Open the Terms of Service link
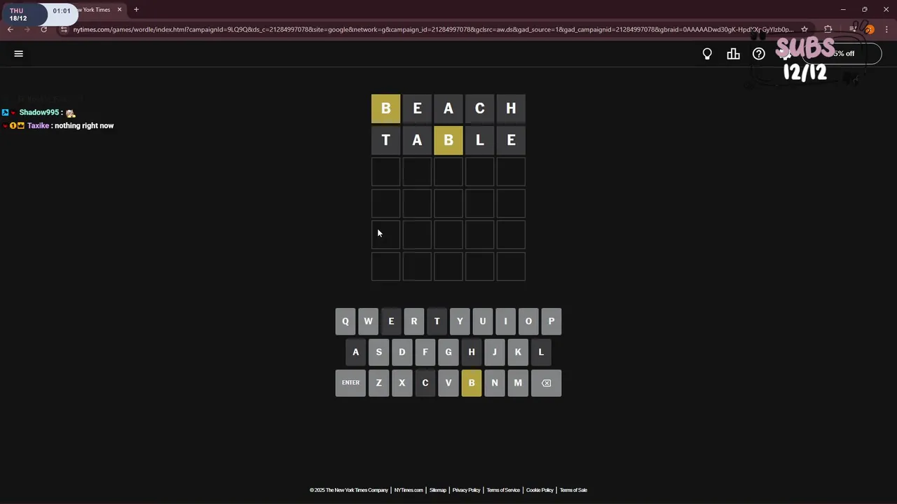This screenshot has width=897, height=504. pyautogui.click(x=503, y=490)
